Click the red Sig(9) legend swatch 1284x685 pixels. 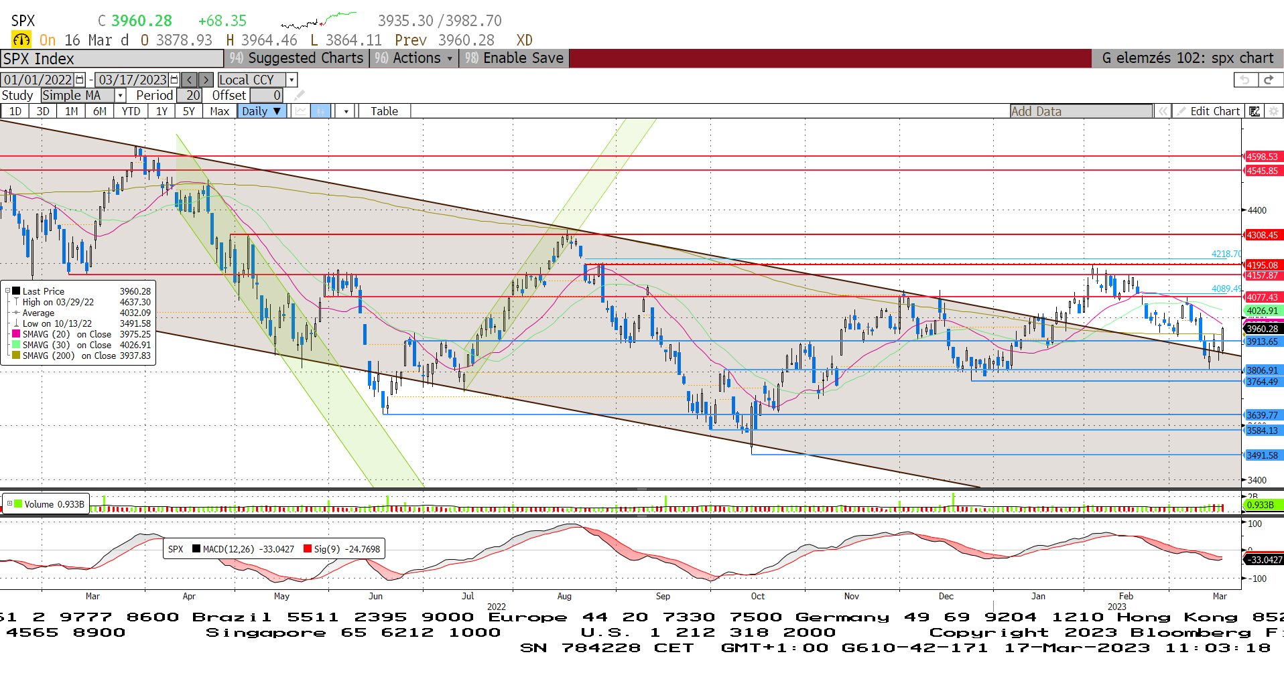[x=308, y=548]
